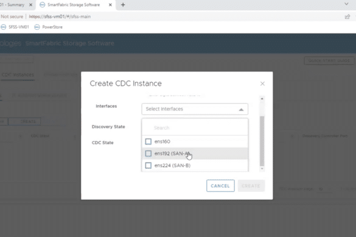Check the ens160 interface checkbox

pos(148,142)
